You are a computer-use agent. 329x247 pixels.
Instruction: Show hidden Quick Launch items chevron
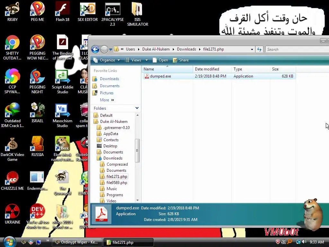click(x=48, y=241)
